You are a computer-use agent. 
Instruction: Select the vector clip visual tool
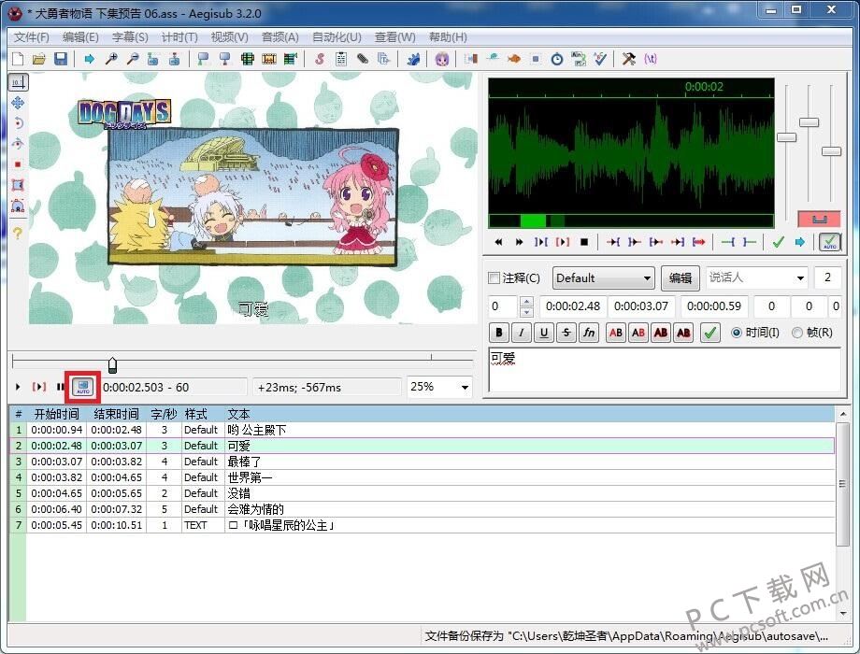[x=18, y=206]
